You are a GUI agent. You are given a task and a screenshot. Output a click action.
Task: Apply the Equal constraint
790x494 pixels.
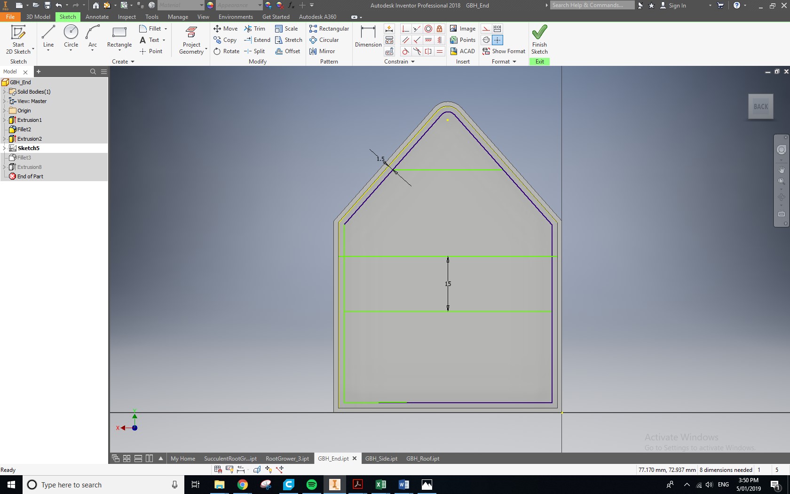point(439,51)
